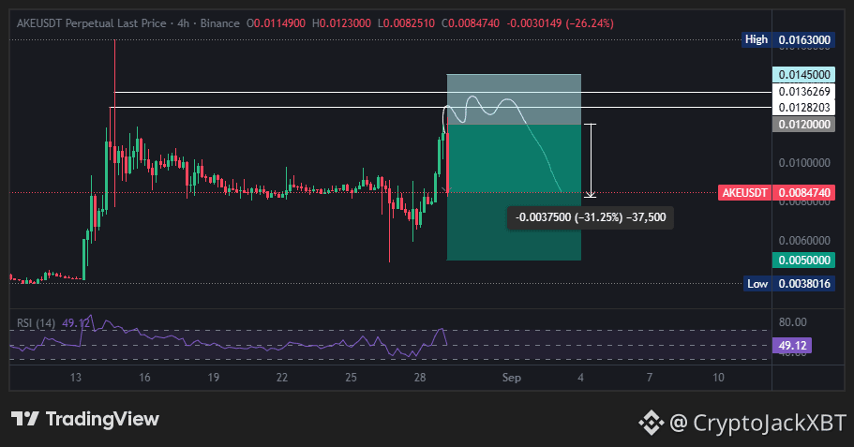The image size is (854, 447).
Task: Click date label 13 on time axis
Action: click(76, 378)
